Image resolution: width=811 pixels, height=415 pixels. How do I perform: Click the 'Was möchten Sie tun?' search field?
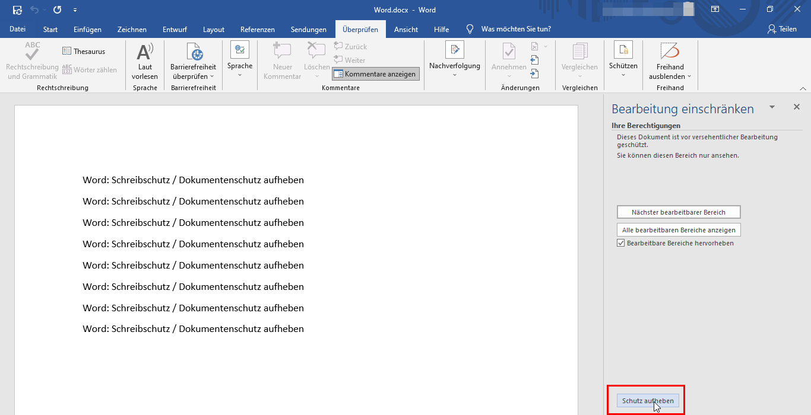click(516, 29)
